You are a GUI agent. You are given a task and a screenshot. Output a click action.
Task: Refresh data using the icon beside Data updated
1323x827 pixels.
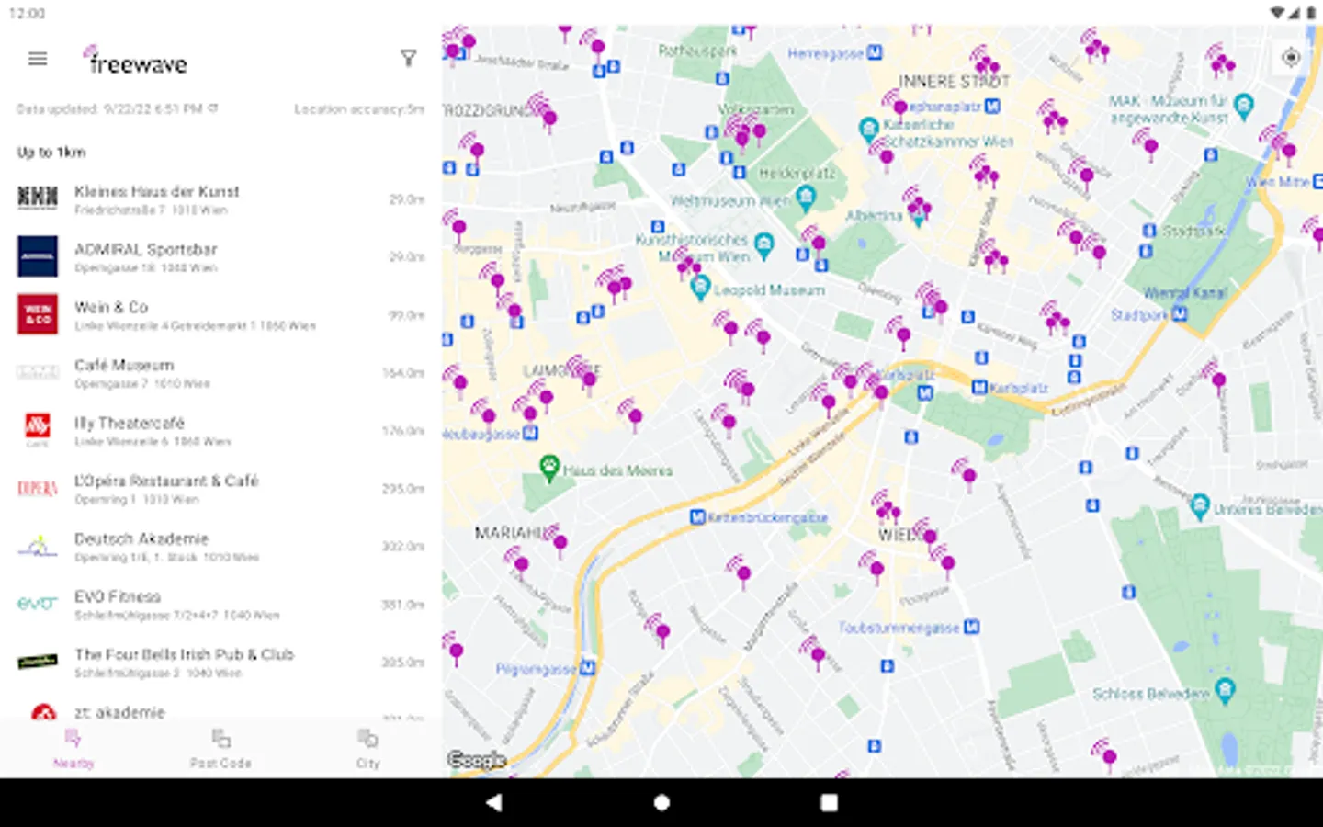tap(213, 108)
